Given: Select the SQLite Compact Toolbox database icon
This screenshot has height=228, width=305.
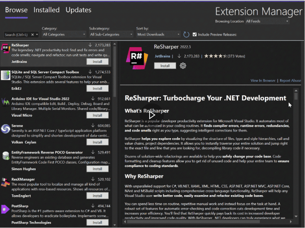Looking at the screenshot, I should 5,75.
